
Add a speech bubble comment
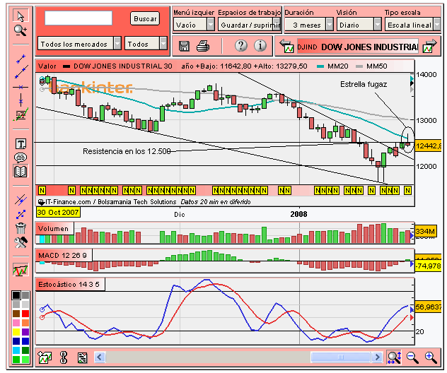pos(21,158)
